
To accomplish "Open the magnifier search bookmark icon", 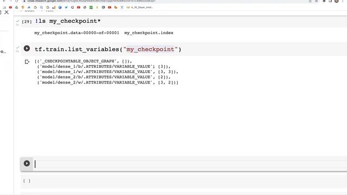I will tap(41, 7).
